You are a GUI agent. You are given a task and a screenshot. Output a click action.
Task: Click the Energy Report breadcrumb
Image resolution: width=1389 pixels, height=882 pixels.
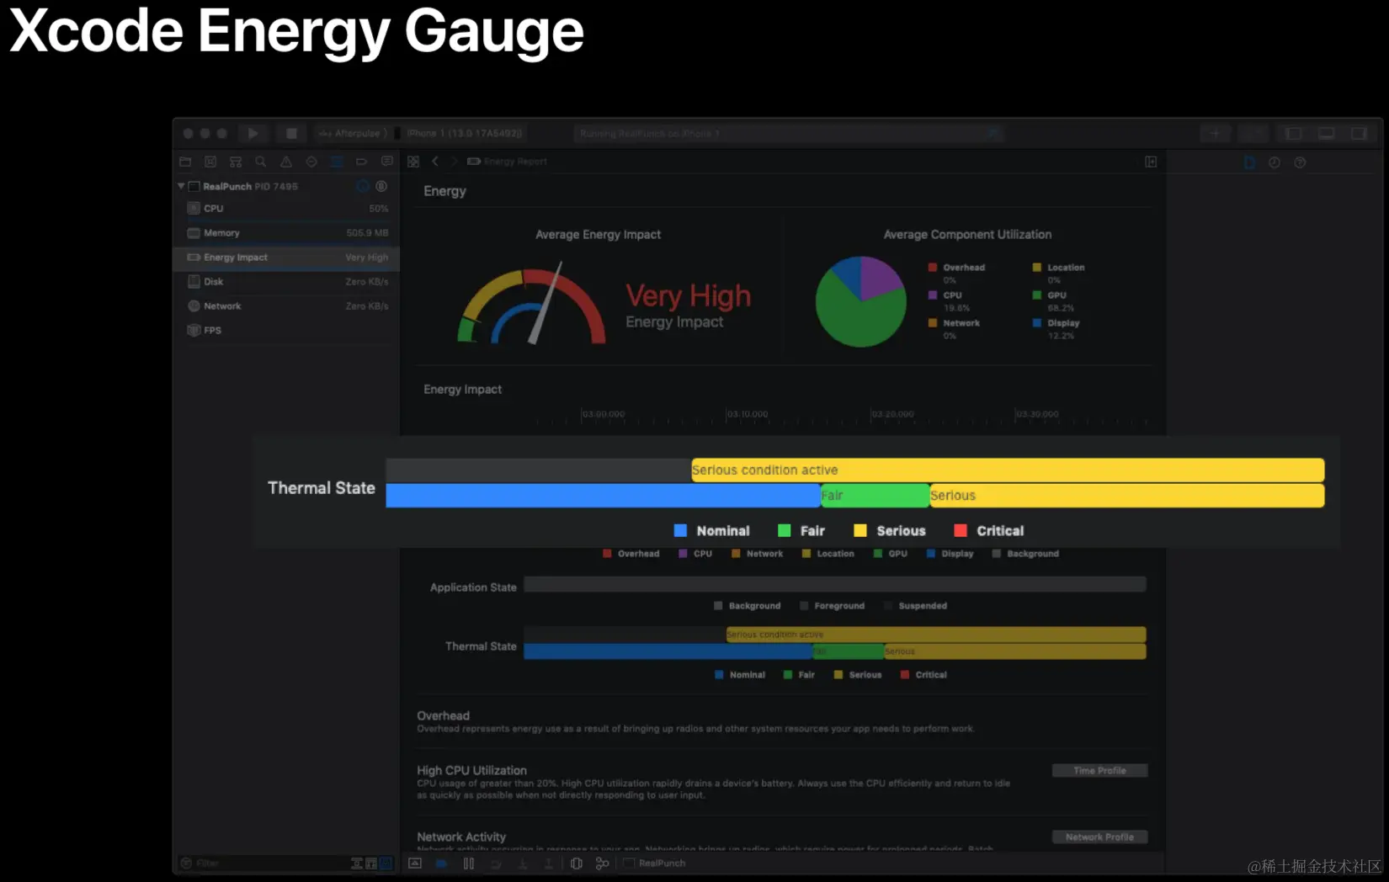(x=508, y=162)
